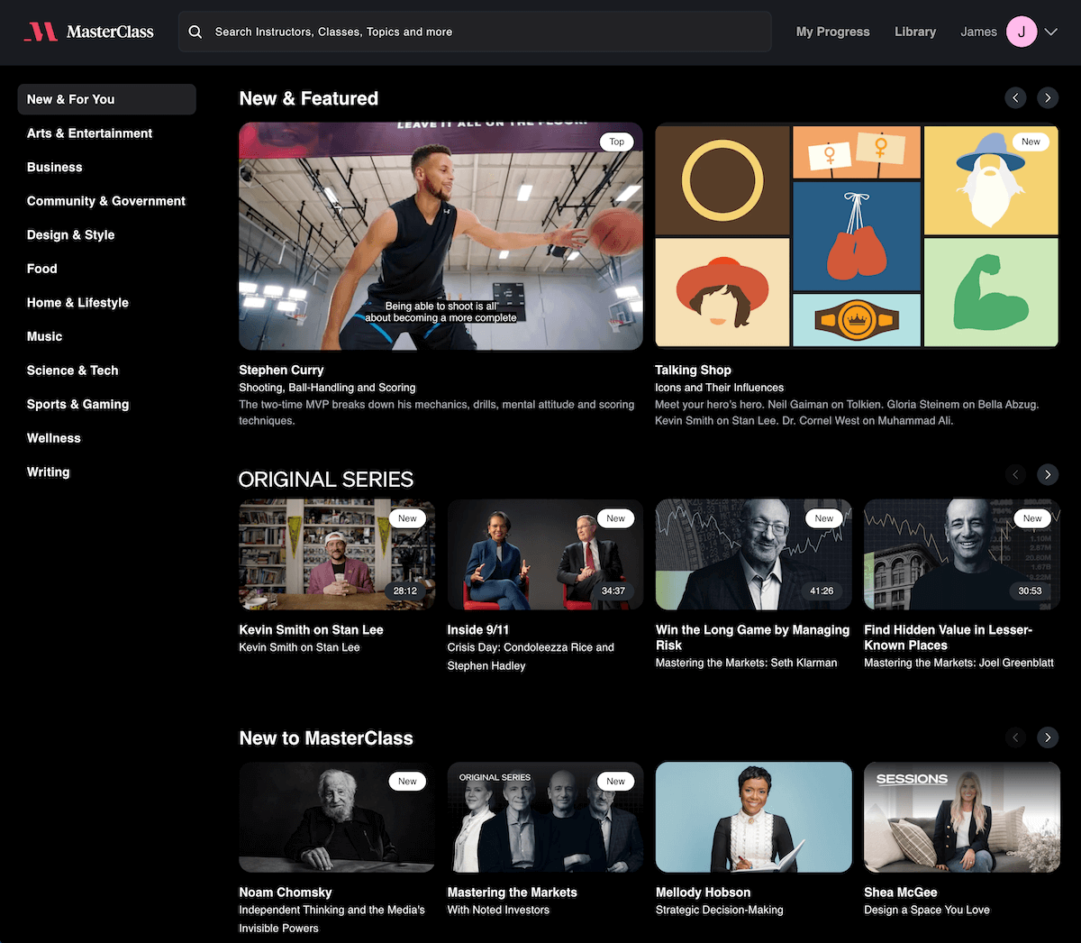Select Home & Lifestyle category

[x=77, y=303]
